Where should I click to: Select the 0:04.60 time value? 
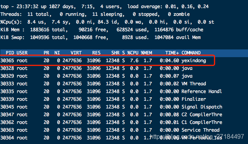pyautogui.click(x=170, y=60)
